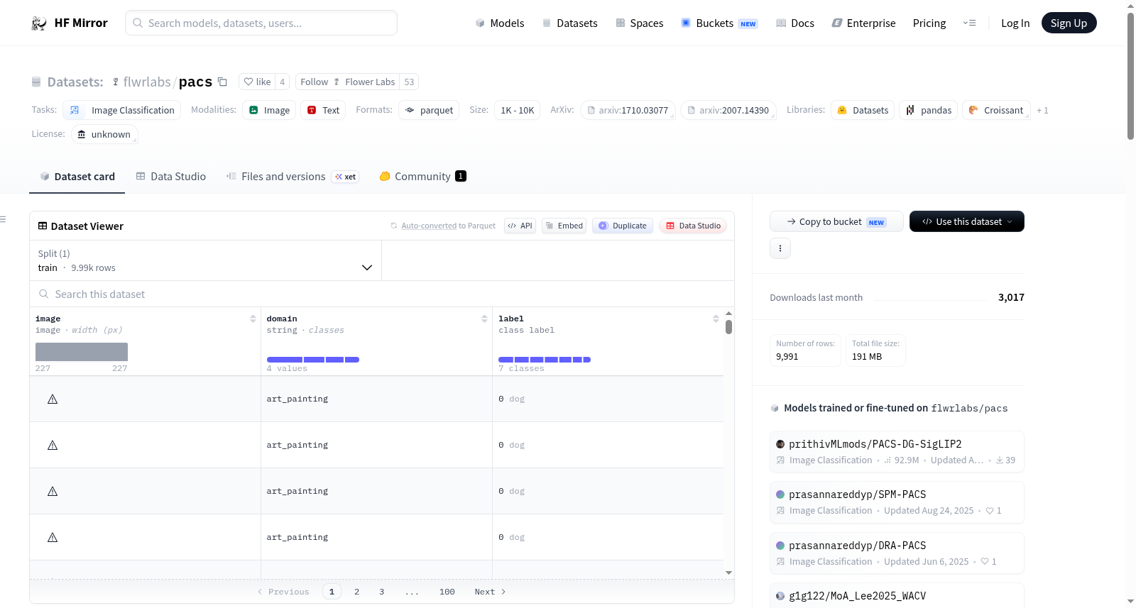Click the label classes distribution bar
The height and width of the screenshot is (608, 1136).
[x=545, y=360]
